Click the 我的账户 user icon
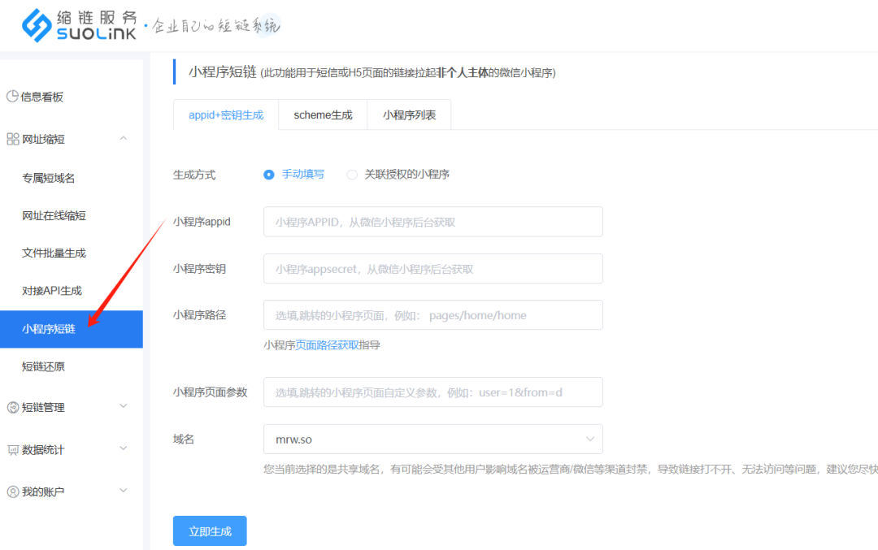878x550 pixels. pyautogui.click(x=12, y=492)
